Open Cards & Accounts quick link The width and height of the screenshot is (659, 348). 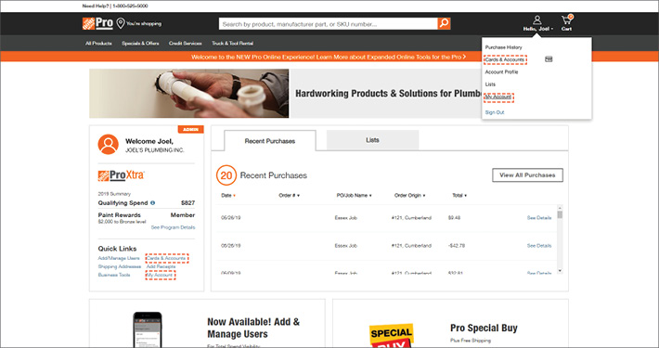click(166, 258)
